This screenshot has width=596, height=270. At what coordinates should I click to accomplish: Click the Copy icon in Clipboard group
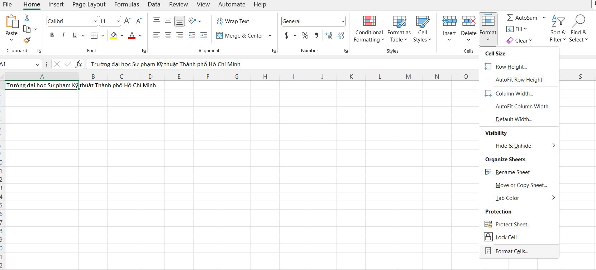27,29
